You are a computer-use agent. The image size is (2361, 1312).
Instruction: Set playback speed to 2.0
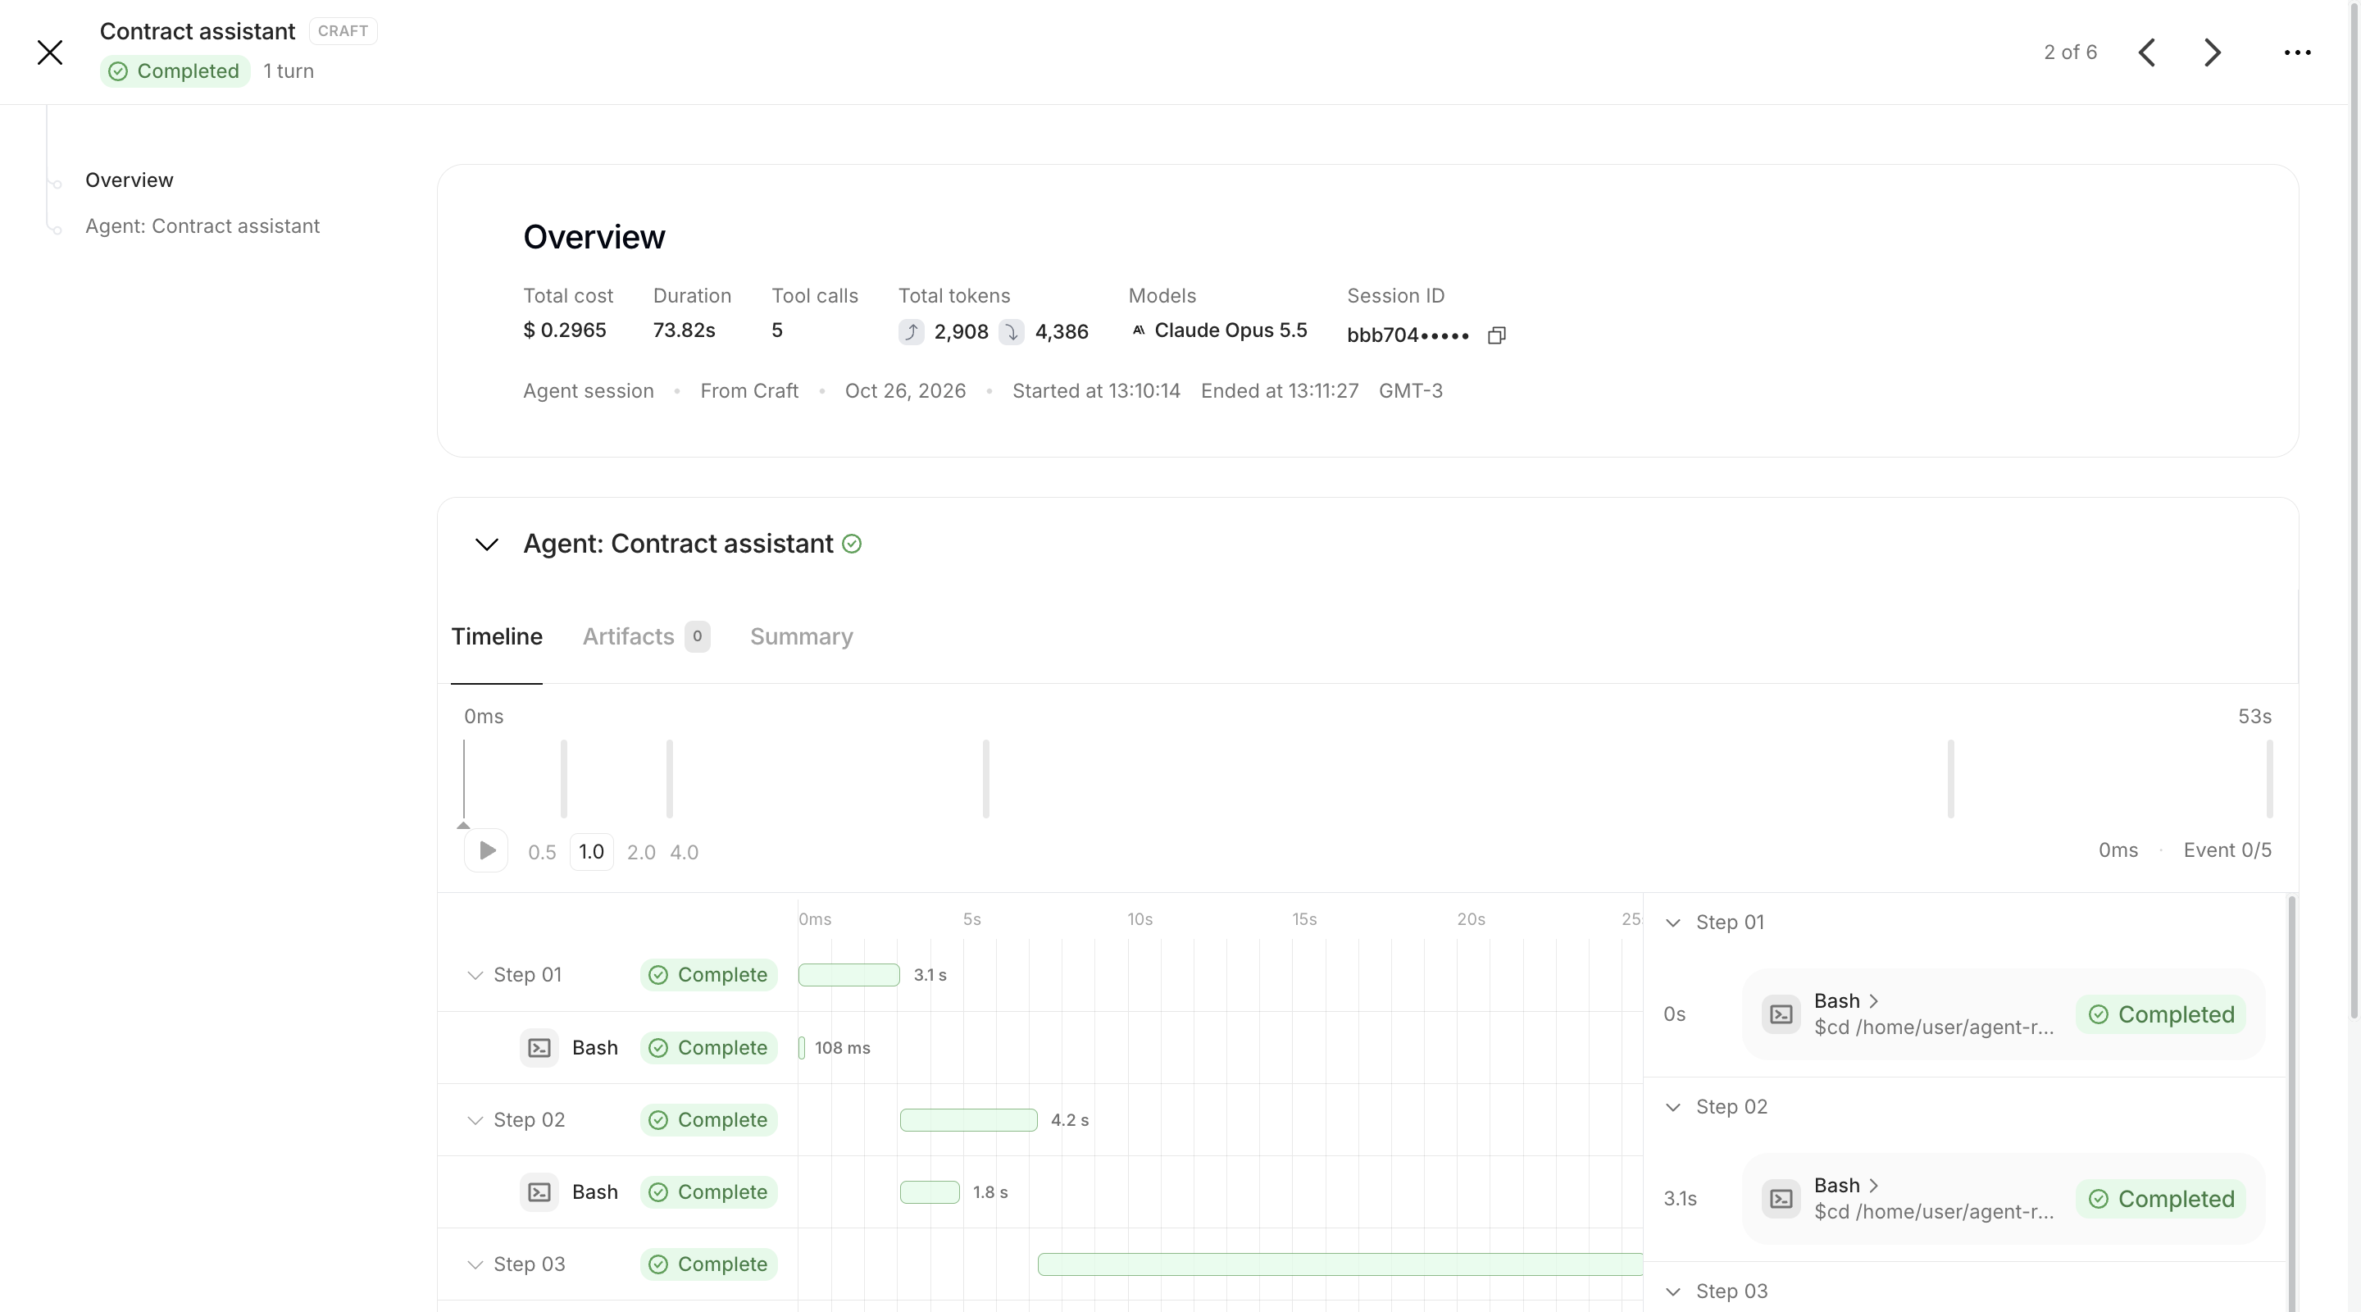(x=640, y=852)
